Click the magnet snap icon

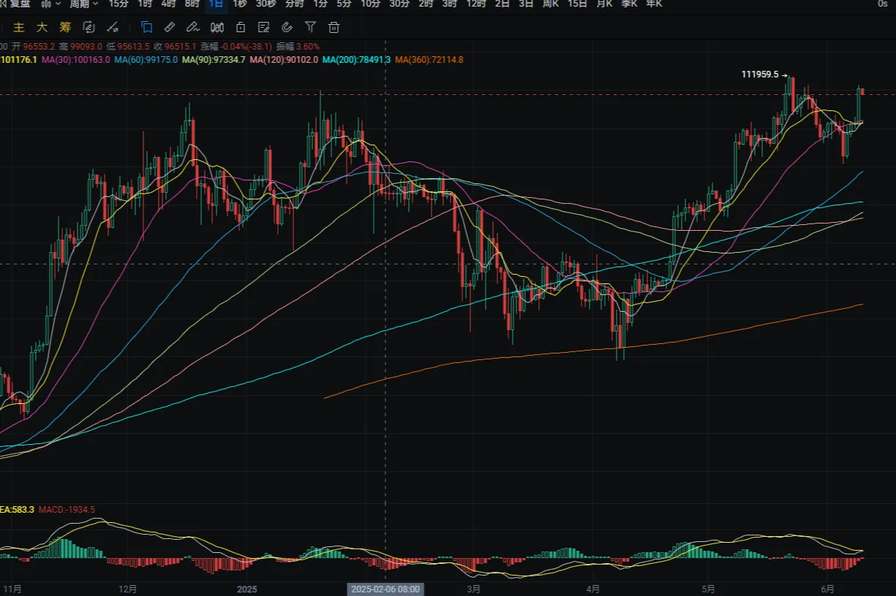click(287, 27)
